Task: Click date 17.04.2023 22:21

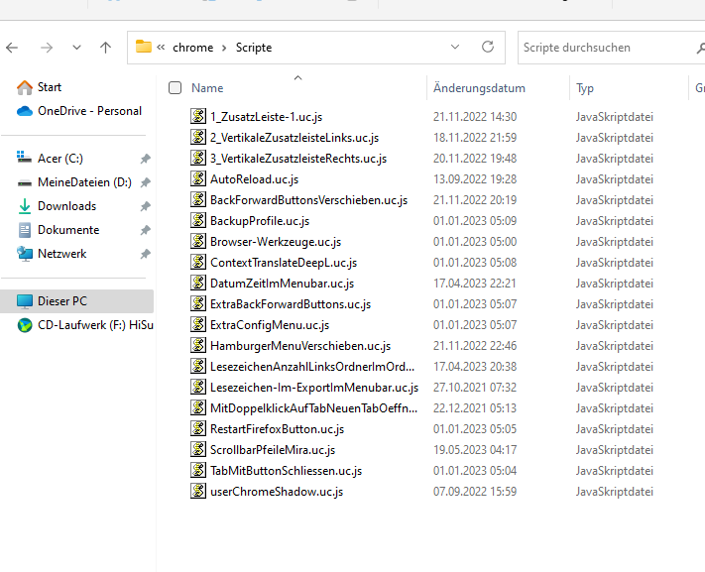Action: [475, 284]
